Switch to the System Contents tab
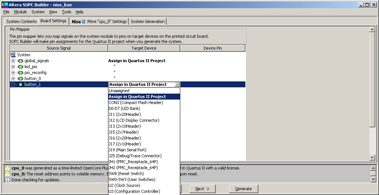 click(21, 21)
